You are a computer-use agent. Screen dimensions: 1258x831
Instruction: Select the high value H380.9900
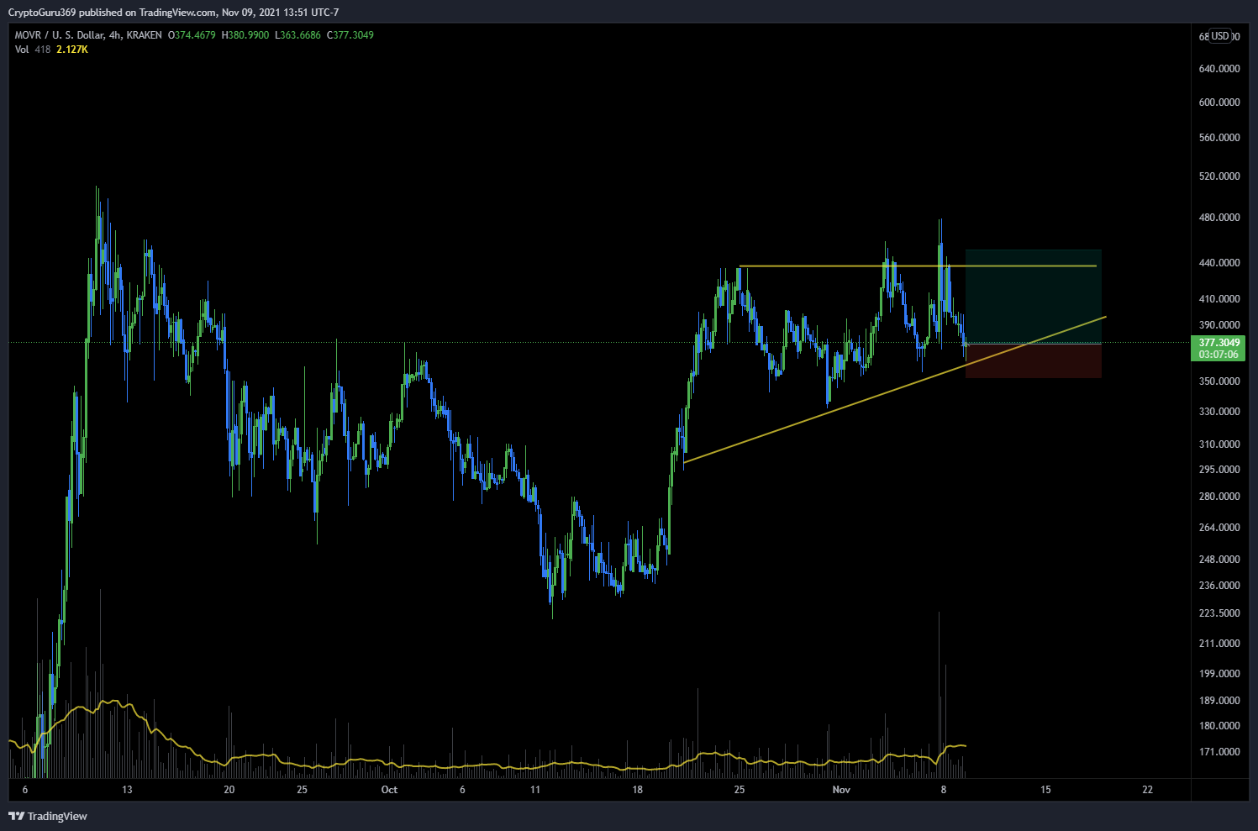point(245,35)
